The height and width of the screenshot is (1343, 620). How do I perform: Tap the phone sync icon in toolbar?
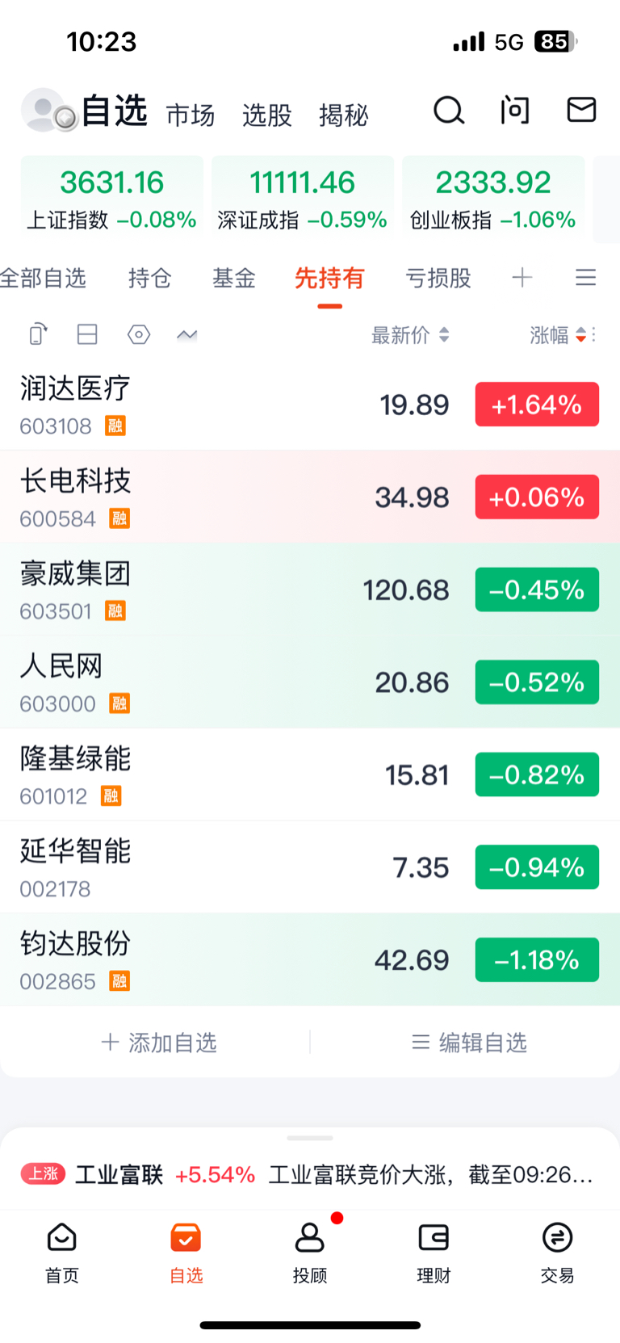(x=38, y=334)
